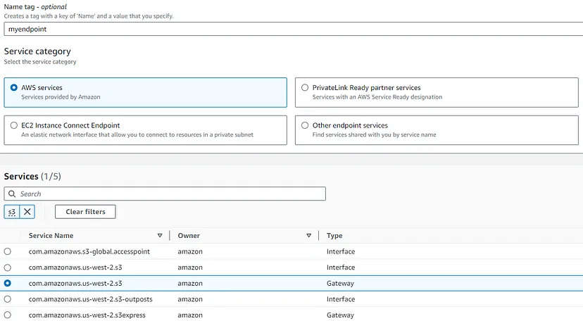Click the Type column header

click(334, 236)
